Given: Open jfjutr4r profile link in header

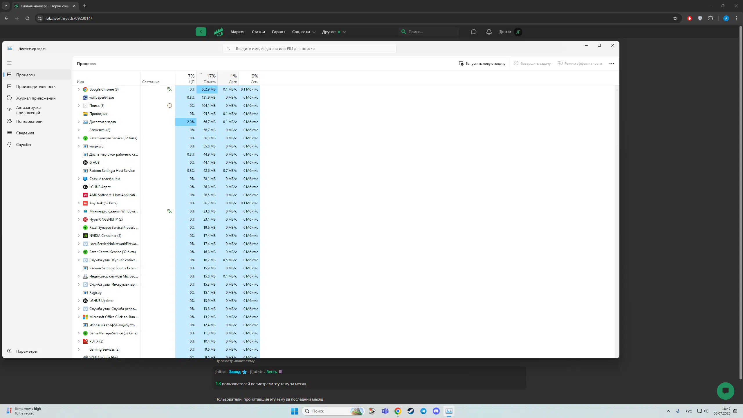Looking at the screenshot, I should click(x=505, y=32).
